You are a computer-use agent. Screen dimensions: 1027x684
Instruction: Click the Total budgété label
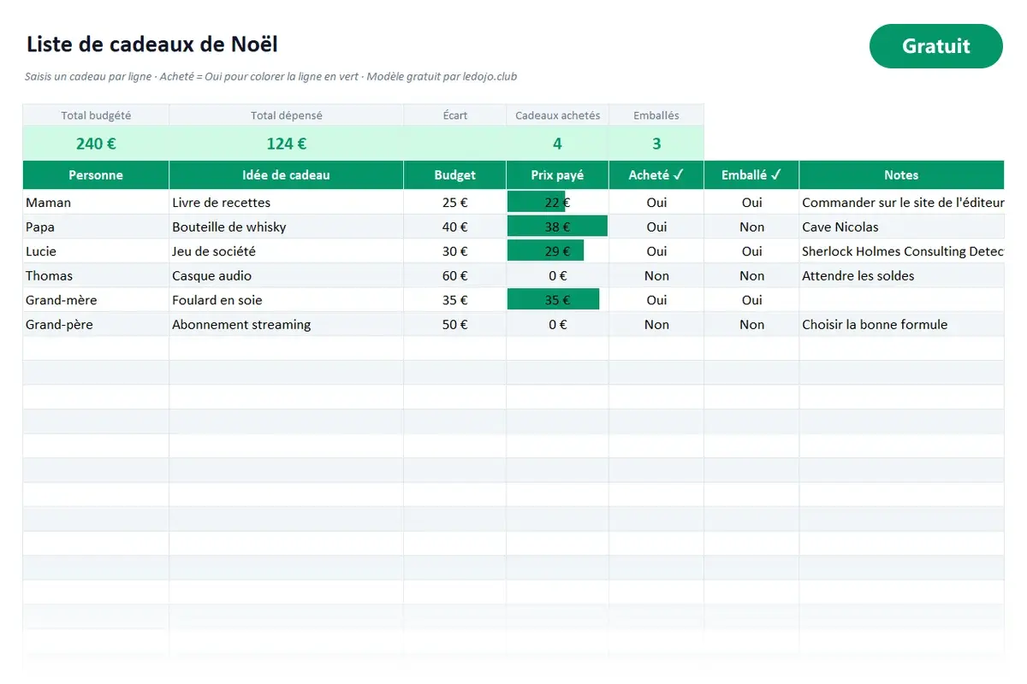point(96,115)
